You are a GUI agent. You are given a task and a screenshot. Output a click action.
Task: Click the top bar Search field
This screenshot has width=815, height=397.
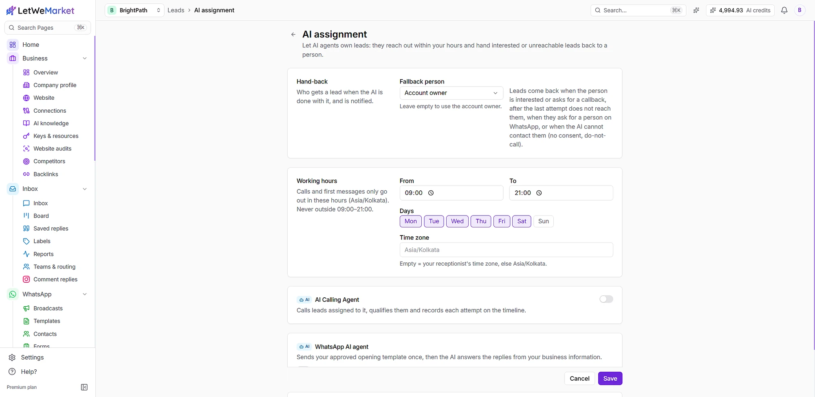pos(638,10)
